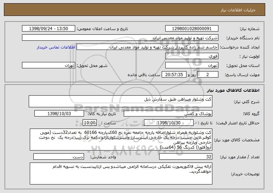273x193 pixels.
Task: Click the label شرح کلی نیاز
Action: (246, 102)
